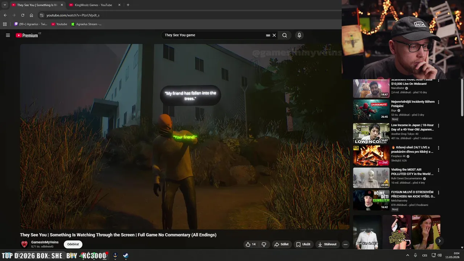Dislike the video with thumbs down
Image resolution: width=464 pixels, height=261 pixels.
264,244
